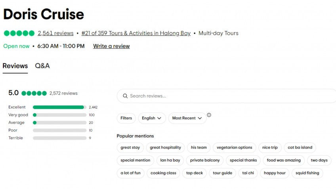The width and height of the screenshot is (336, 189).
Task: Switch to the Q&A tab
Action: click(42, 66)
